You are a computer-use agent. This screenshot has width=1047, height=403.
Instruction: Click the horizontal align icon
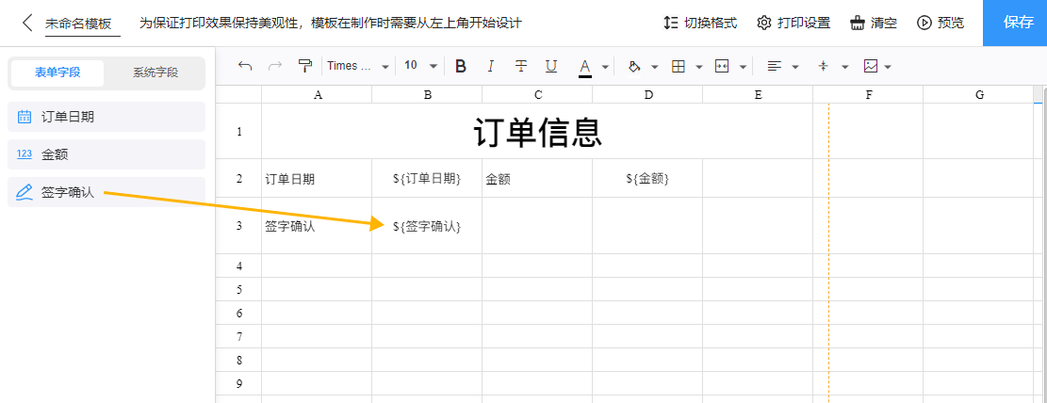coord(774,66)
